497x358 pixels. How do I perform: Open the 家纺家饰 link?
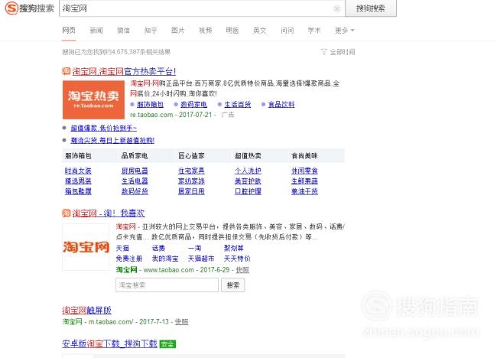click(191, 181)
